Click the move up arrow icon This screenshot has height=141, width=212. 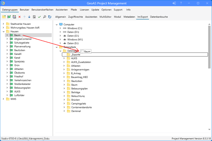pyautogui.click(x=24, y=17)
